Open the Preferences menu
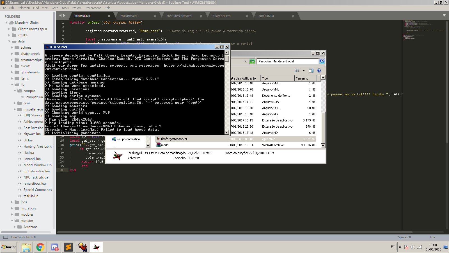 (93, 8)
